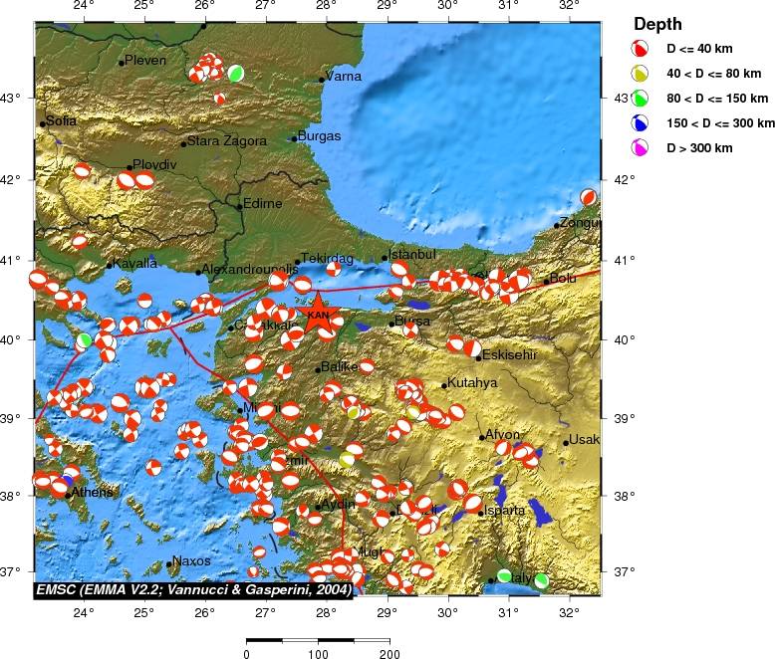Click the EMSC EMMA citation caption

click(x=193, y=589)
